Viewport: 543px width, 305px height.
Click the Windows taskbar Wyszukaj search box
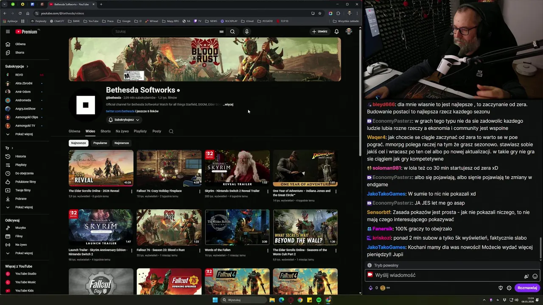(244, 300)
